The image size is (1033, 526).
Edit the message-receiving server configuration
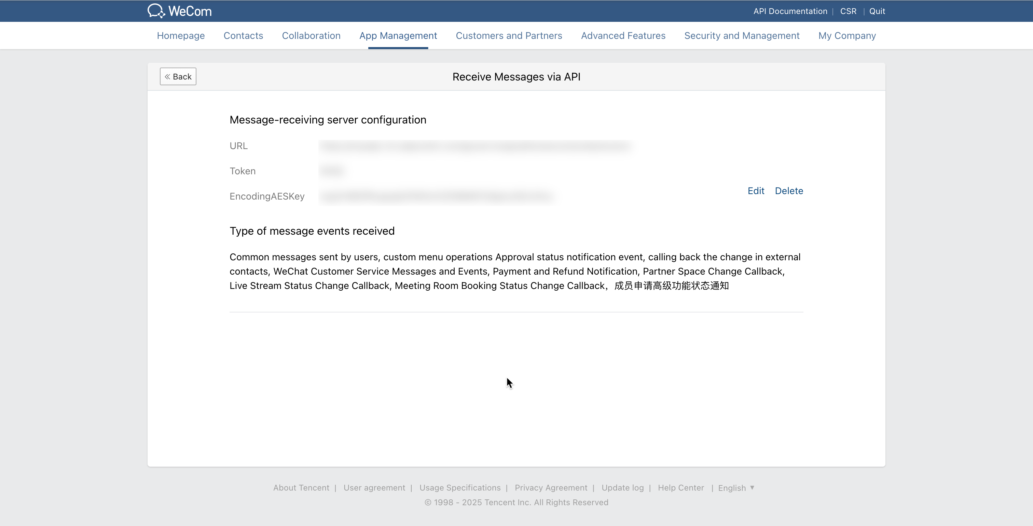pos(756,191)
